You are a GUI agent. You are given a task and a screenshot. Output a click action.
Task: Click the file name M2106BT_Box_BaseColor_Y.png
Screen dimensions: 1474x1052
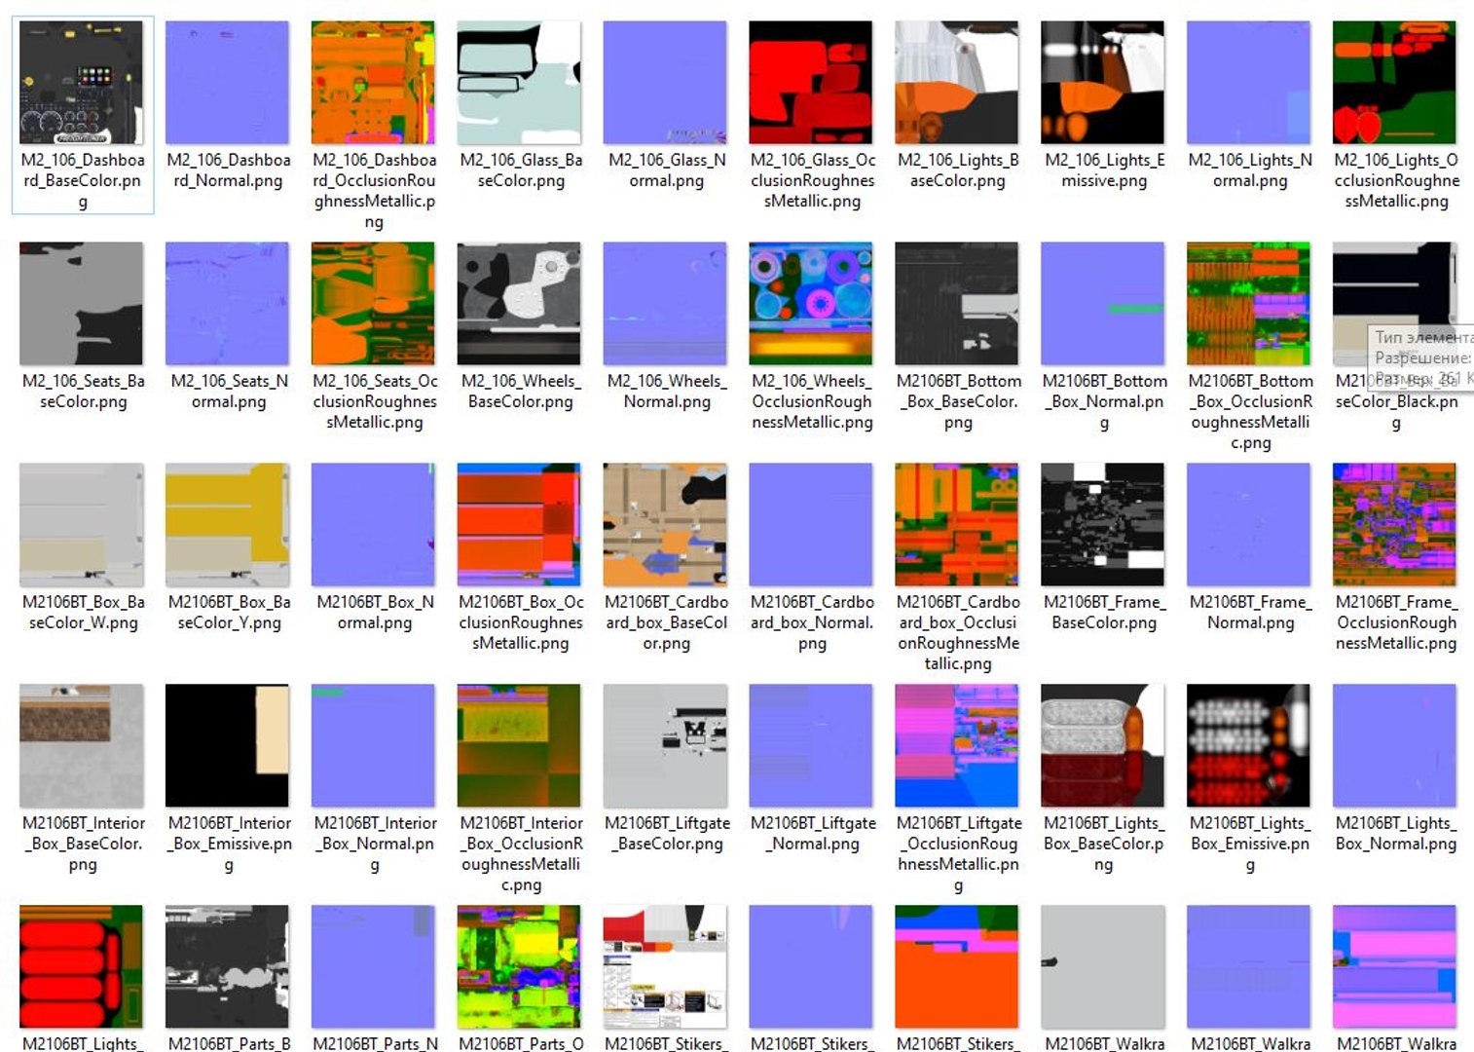(229, 613)
